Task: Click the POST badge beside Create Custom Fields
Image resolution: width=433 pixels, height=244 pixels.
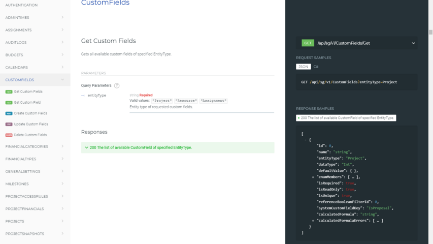Action: pos(9,113)
